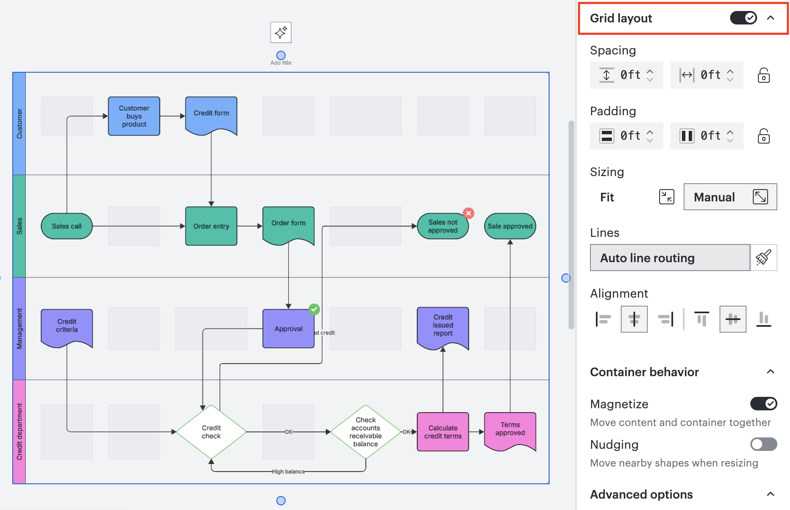
Task: Click Auto line routing button
Action: pyautogui.click(x=670, y=258)
